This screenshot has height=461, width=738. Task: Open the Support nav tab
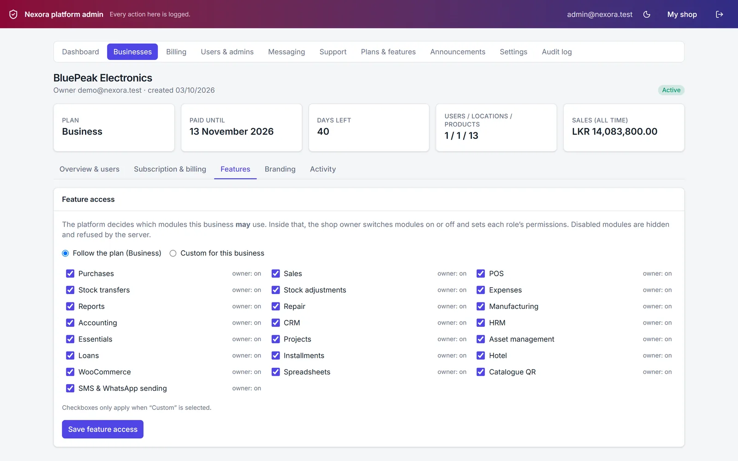tap(333, 52)
